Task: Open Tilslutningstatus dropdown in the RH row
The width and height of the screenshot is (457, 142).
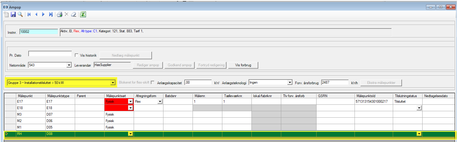Action: pyautogui.click(x=419, y=134)
